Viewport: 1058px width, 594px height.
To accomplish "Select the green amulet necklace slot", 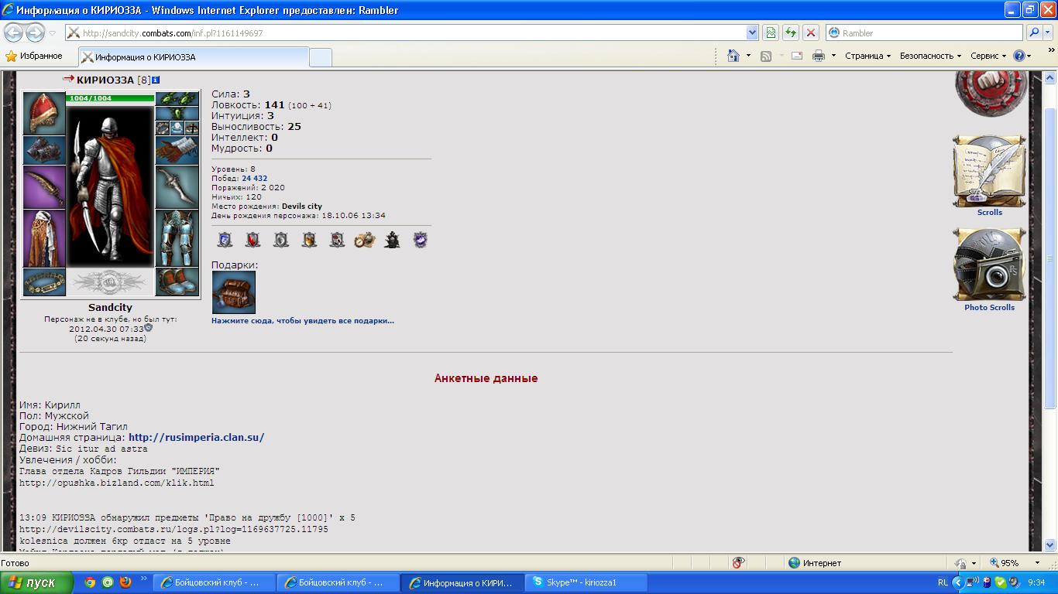I will (x=177, y=114).
